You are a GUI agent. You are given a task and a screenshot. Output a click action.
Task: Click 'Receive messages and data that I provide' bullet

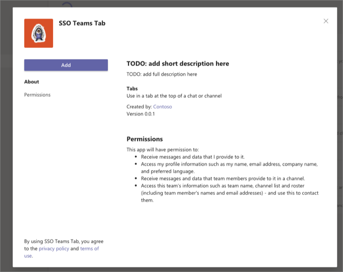(193, 157)
